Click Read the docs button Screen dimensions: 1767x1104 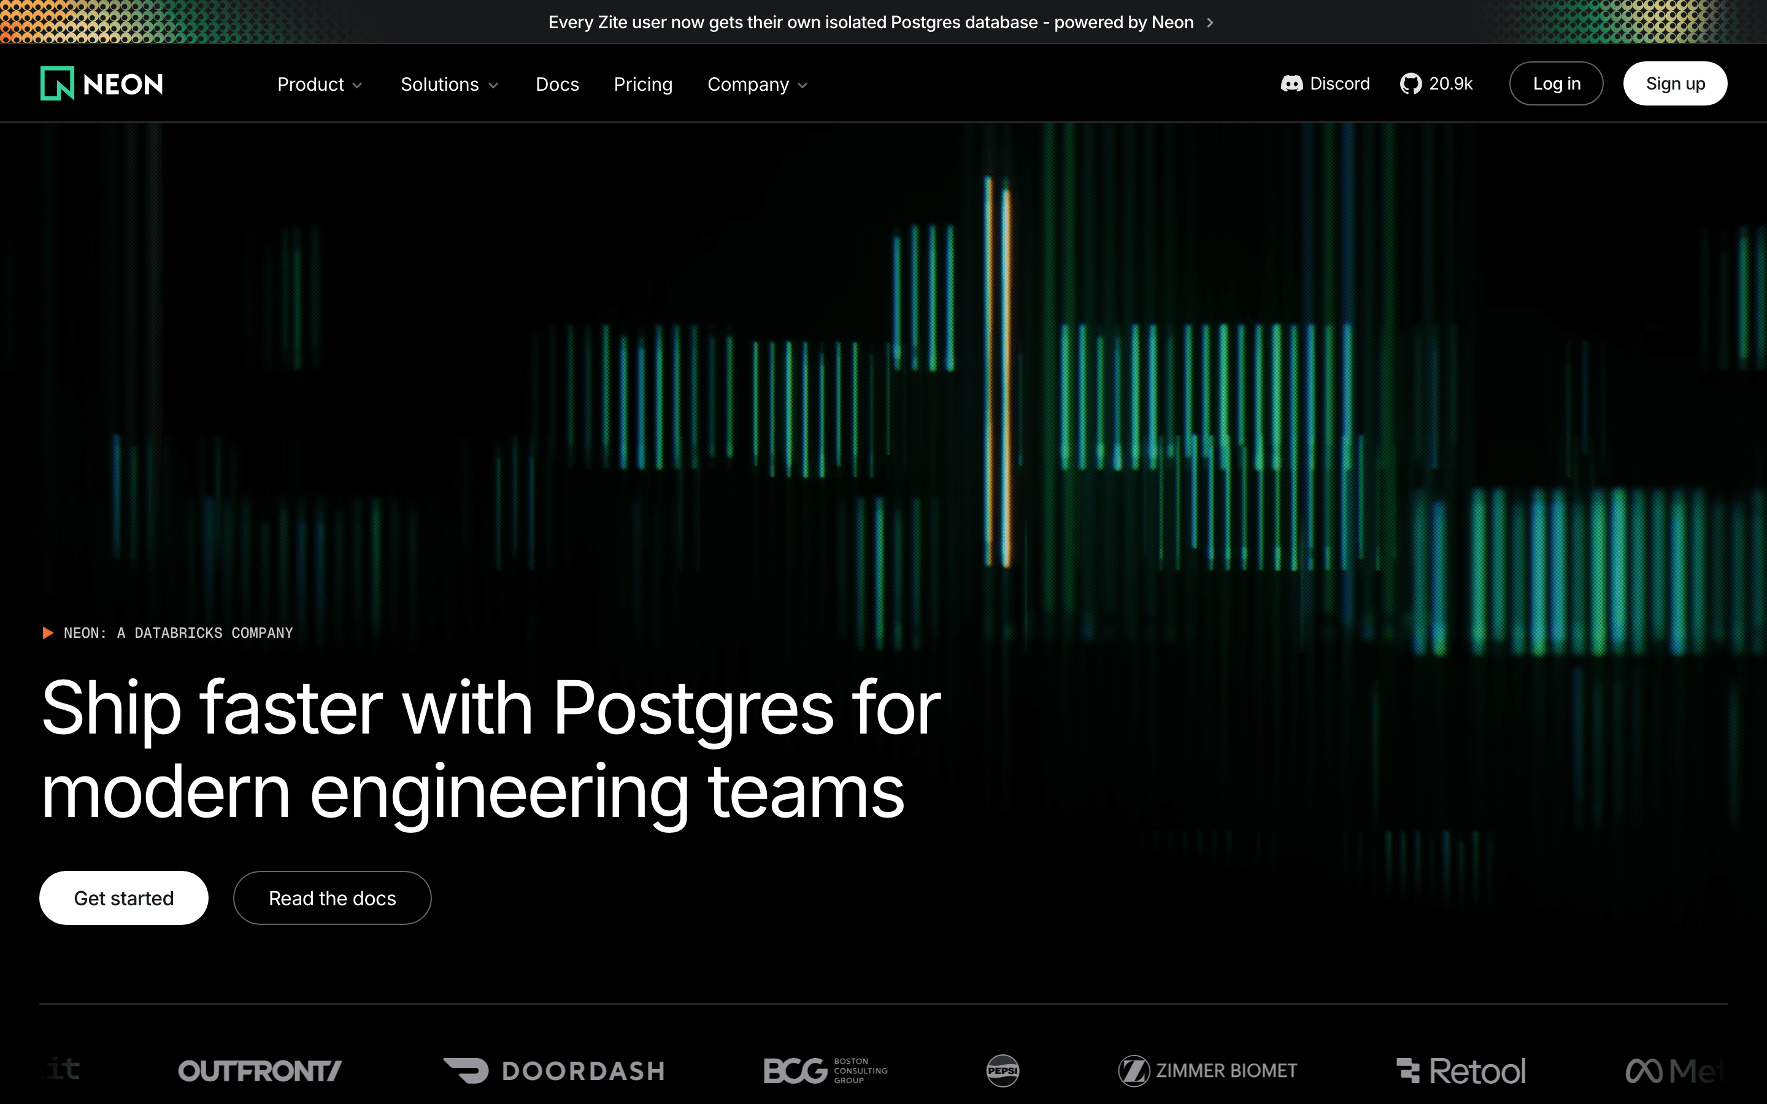(x=332, y=897)
